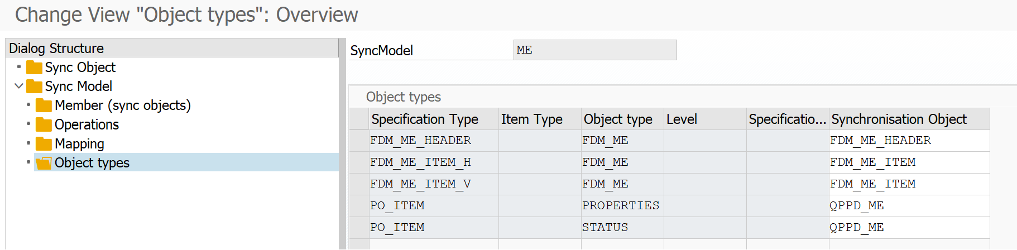The image size is (1017, 250).
Task: Select the FDM_ME_HEADER row selector
Action: point(359,141)
